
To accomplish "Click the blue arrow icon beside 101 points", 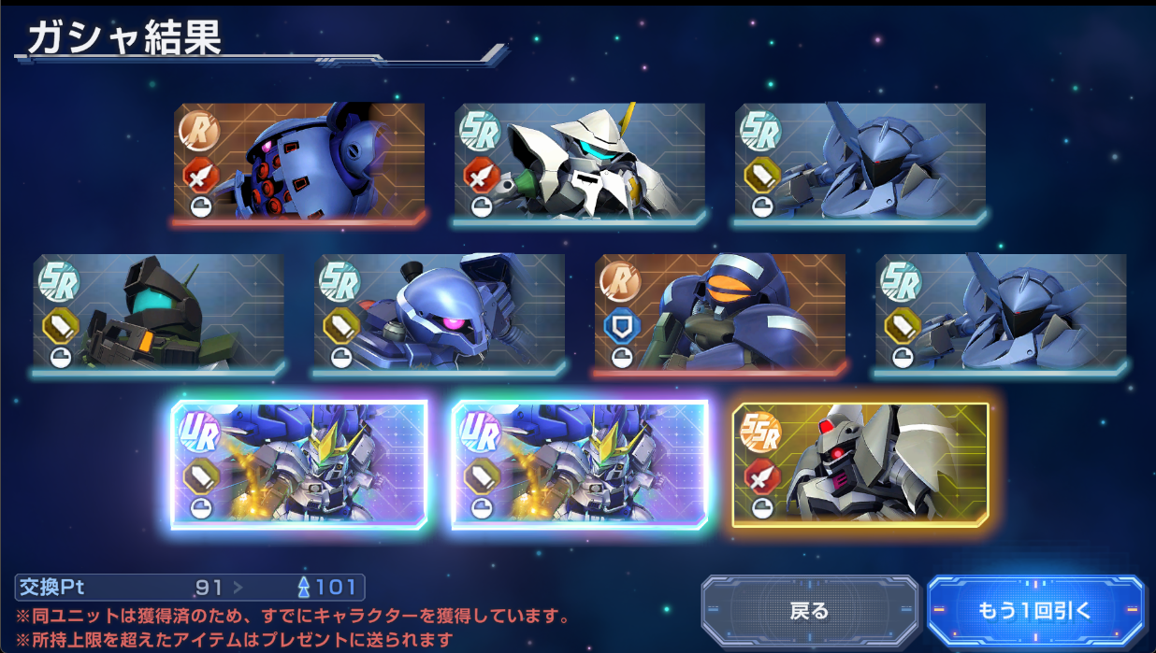I will point(303,588).
